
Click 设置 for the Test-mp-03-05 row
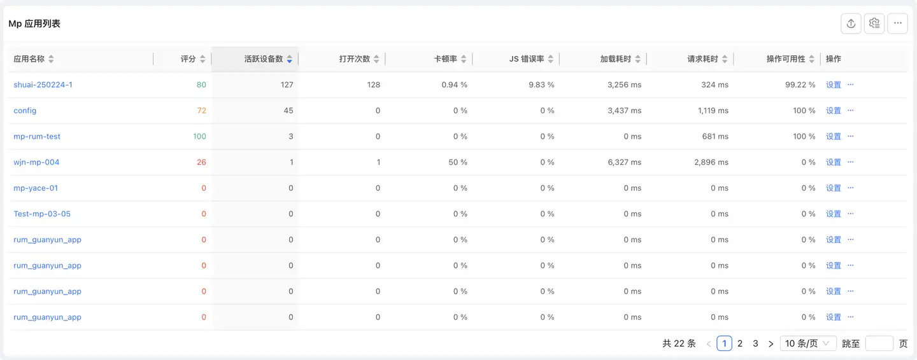tap(834, 214)
